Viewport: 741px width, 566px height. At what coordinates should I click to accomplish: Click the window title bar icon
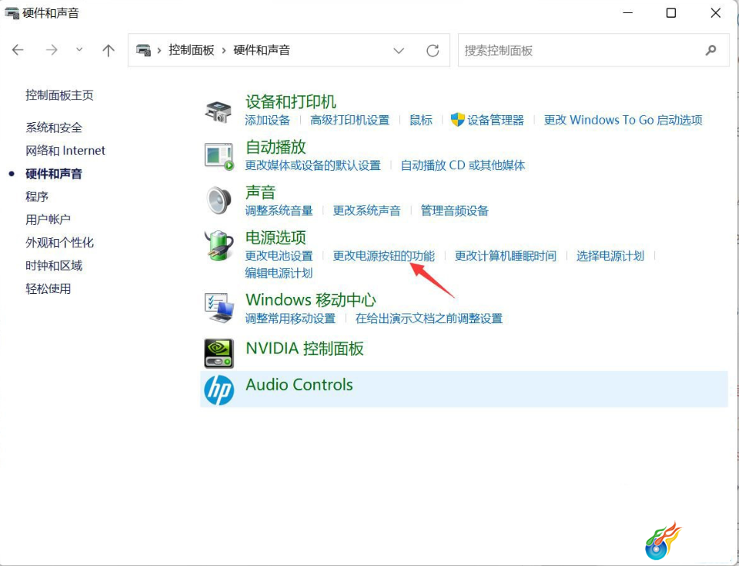12,13
